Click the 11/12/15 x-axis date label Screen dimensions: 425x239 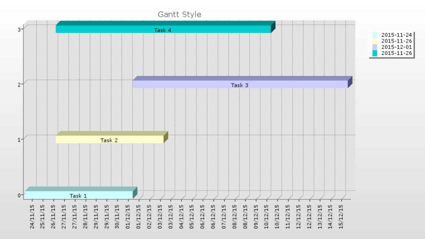(288, 217)
